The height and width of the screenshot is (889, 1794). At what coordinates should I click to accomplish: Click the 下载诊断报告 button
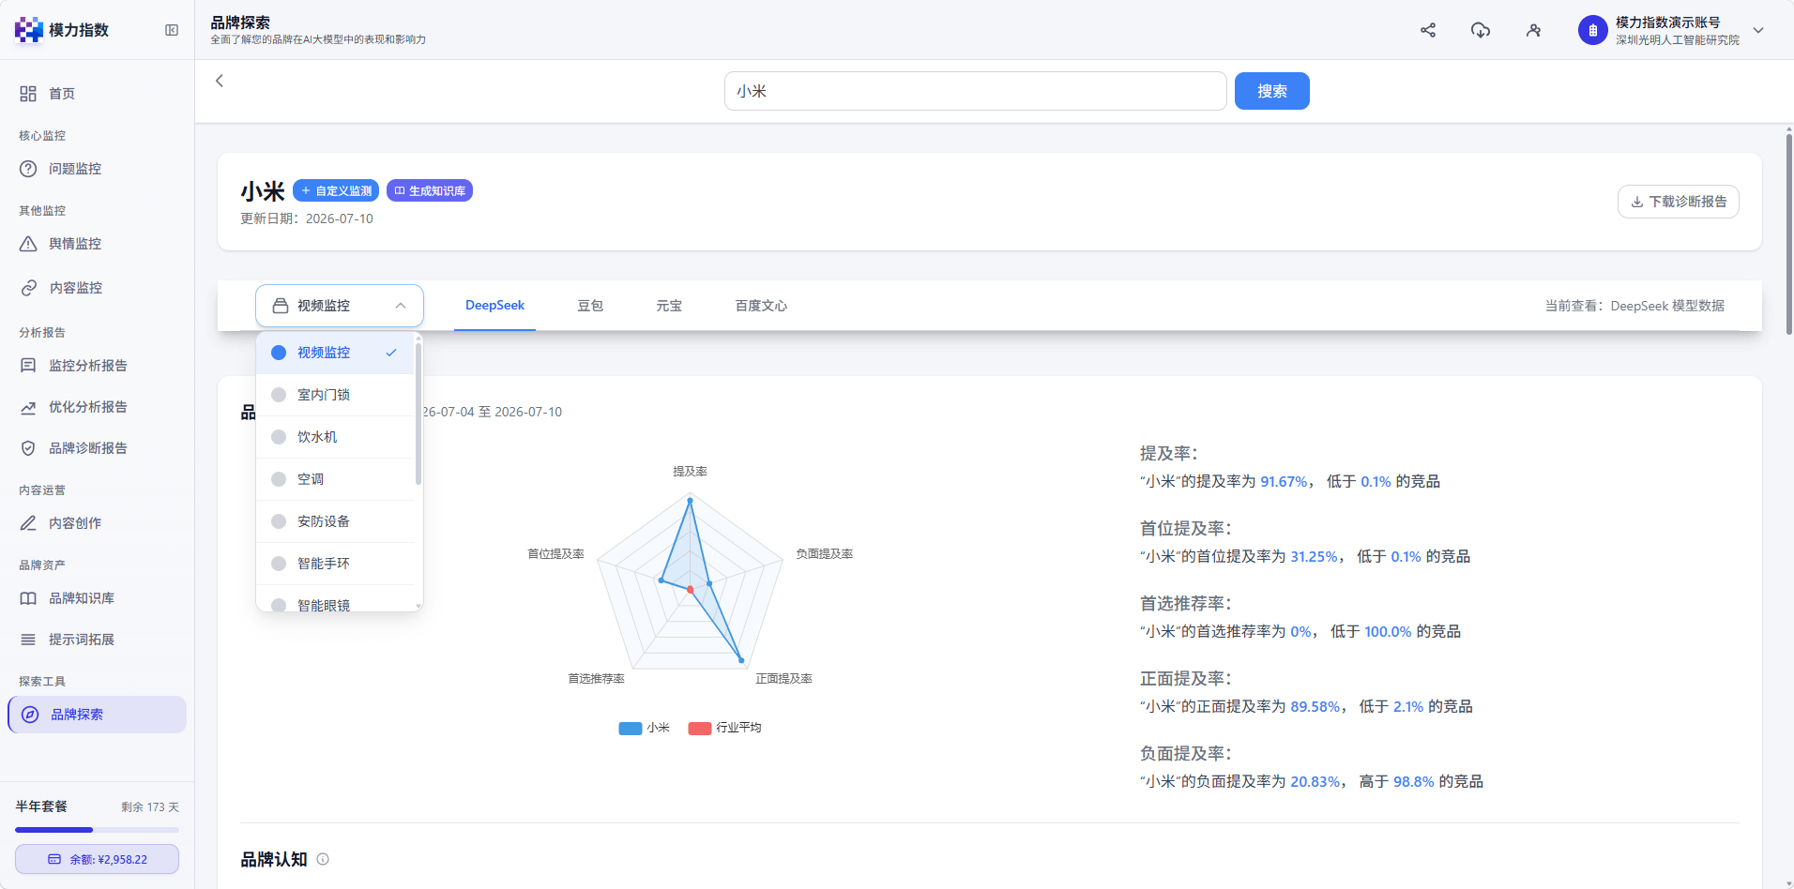(1678, 202)
